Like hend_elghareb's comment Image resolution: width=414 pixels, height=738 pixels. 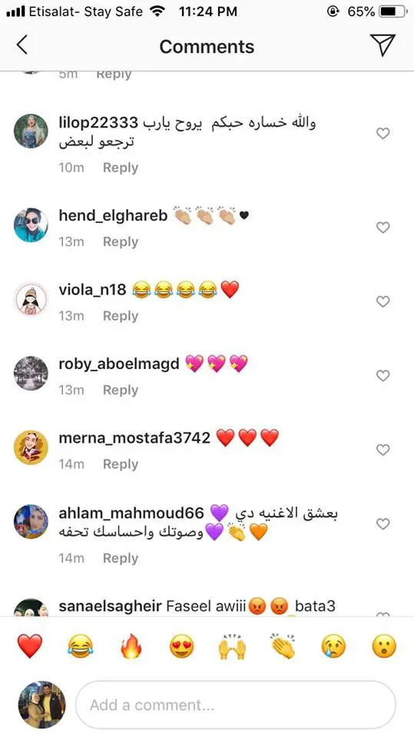coord(383,228)
